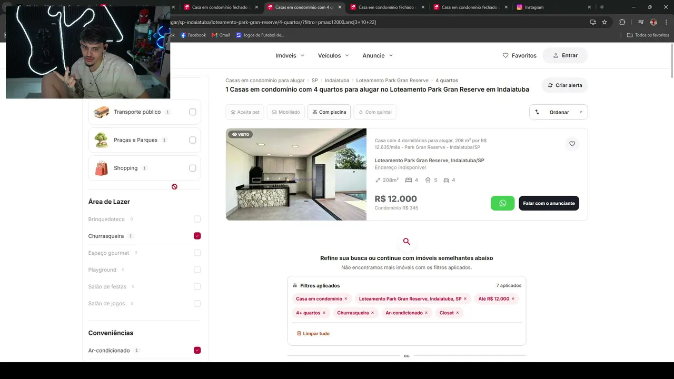Open the browser extensions menu

(622, 22)
